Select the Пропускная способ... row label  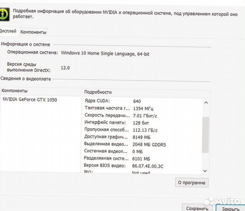[107, 130]
